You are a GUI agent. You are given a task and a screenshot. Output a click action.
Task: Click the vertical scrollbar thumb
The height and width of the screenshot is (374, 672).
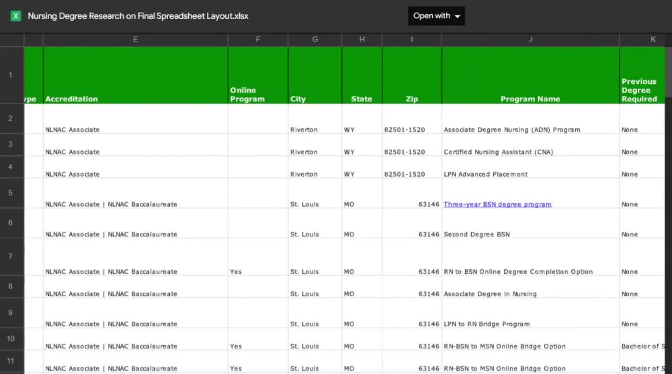669,72
